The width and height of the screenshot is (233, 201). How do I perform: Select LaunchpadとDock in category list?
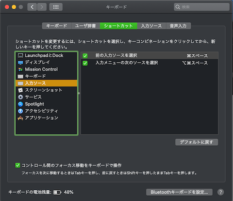(47, 55)
